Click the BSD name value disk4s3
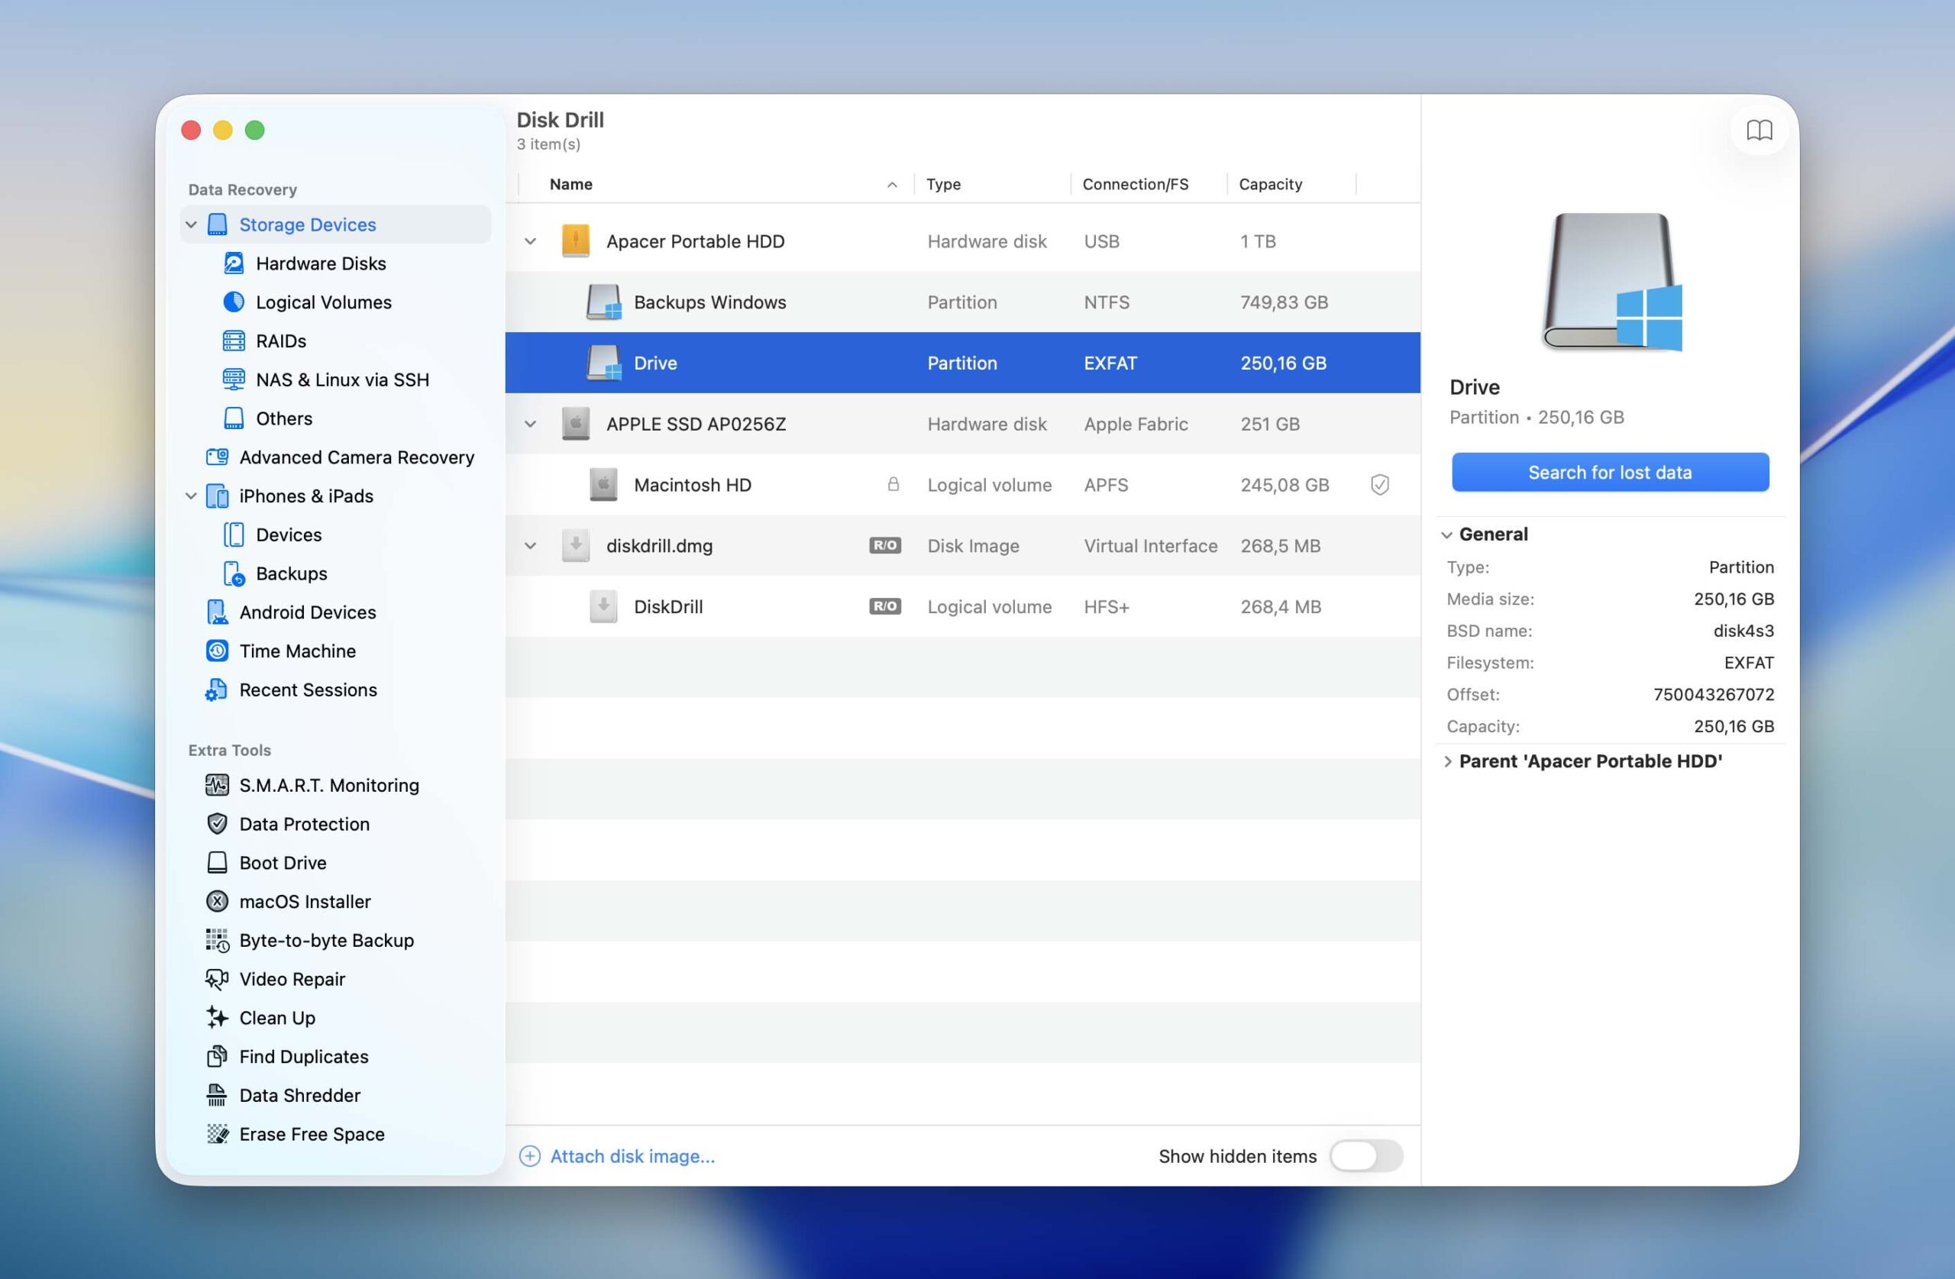Screen dimensions: 1955x1279 point(1743,630)
